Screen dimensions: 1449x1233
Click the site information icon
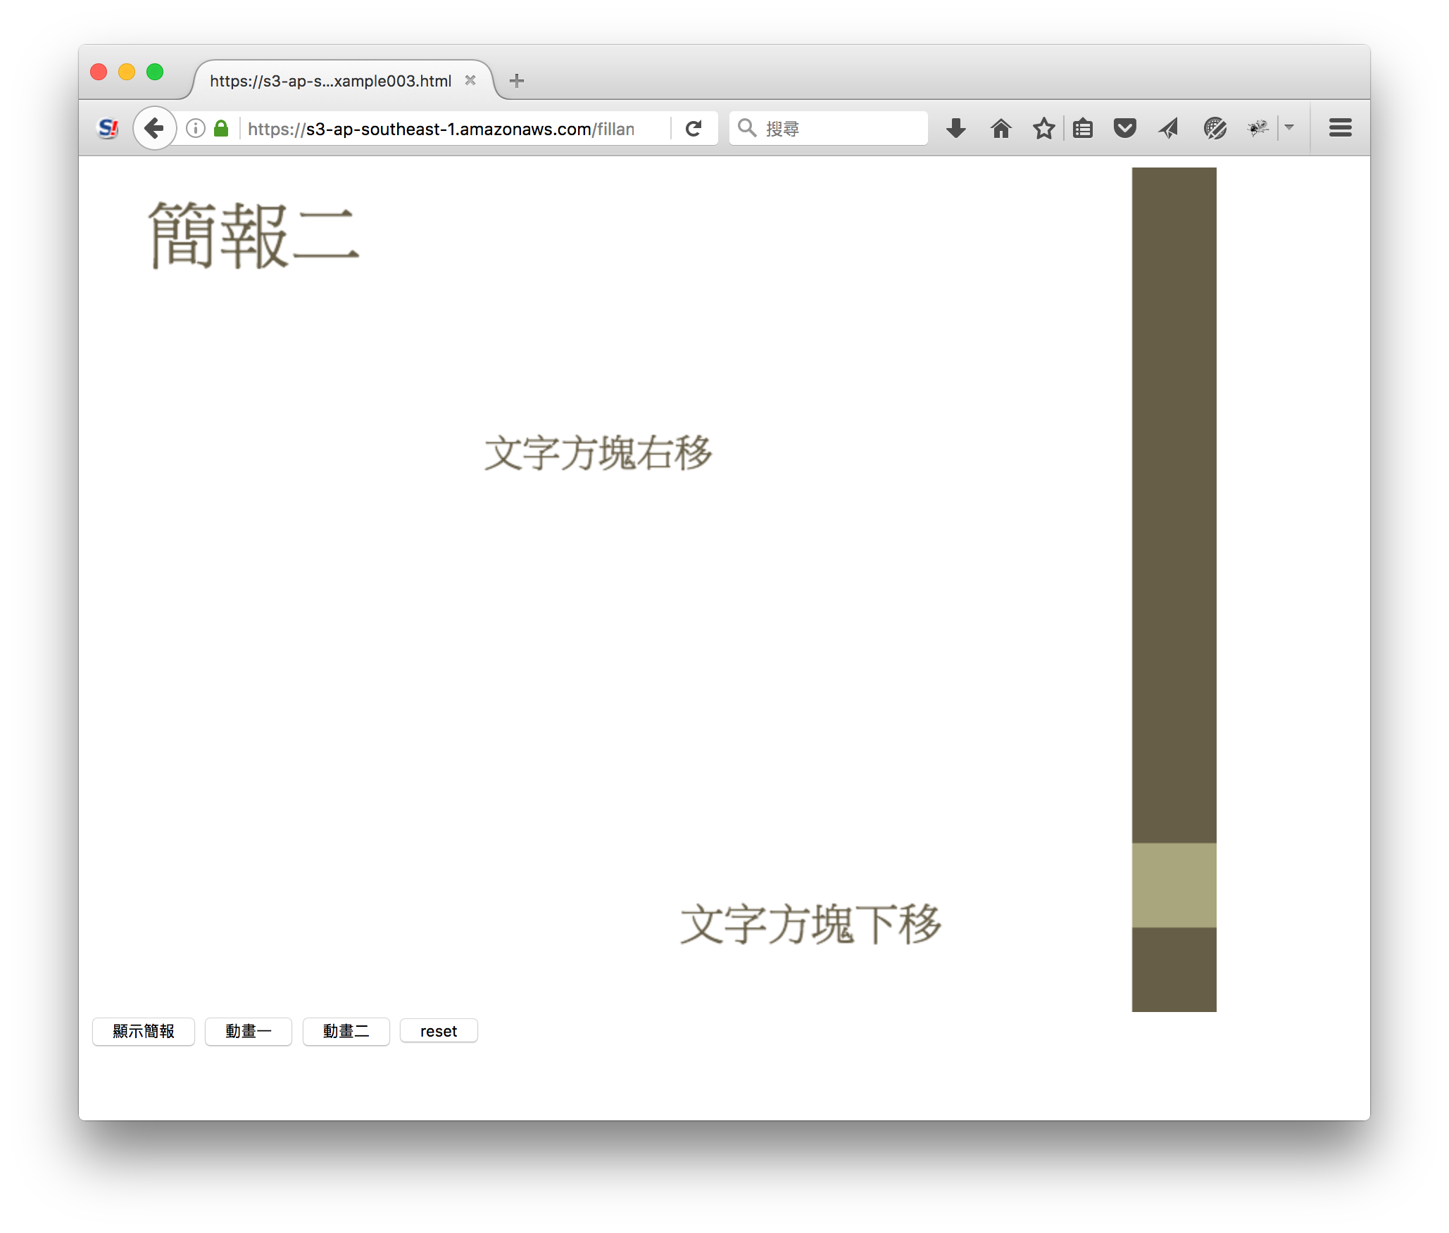pos(196,128)
